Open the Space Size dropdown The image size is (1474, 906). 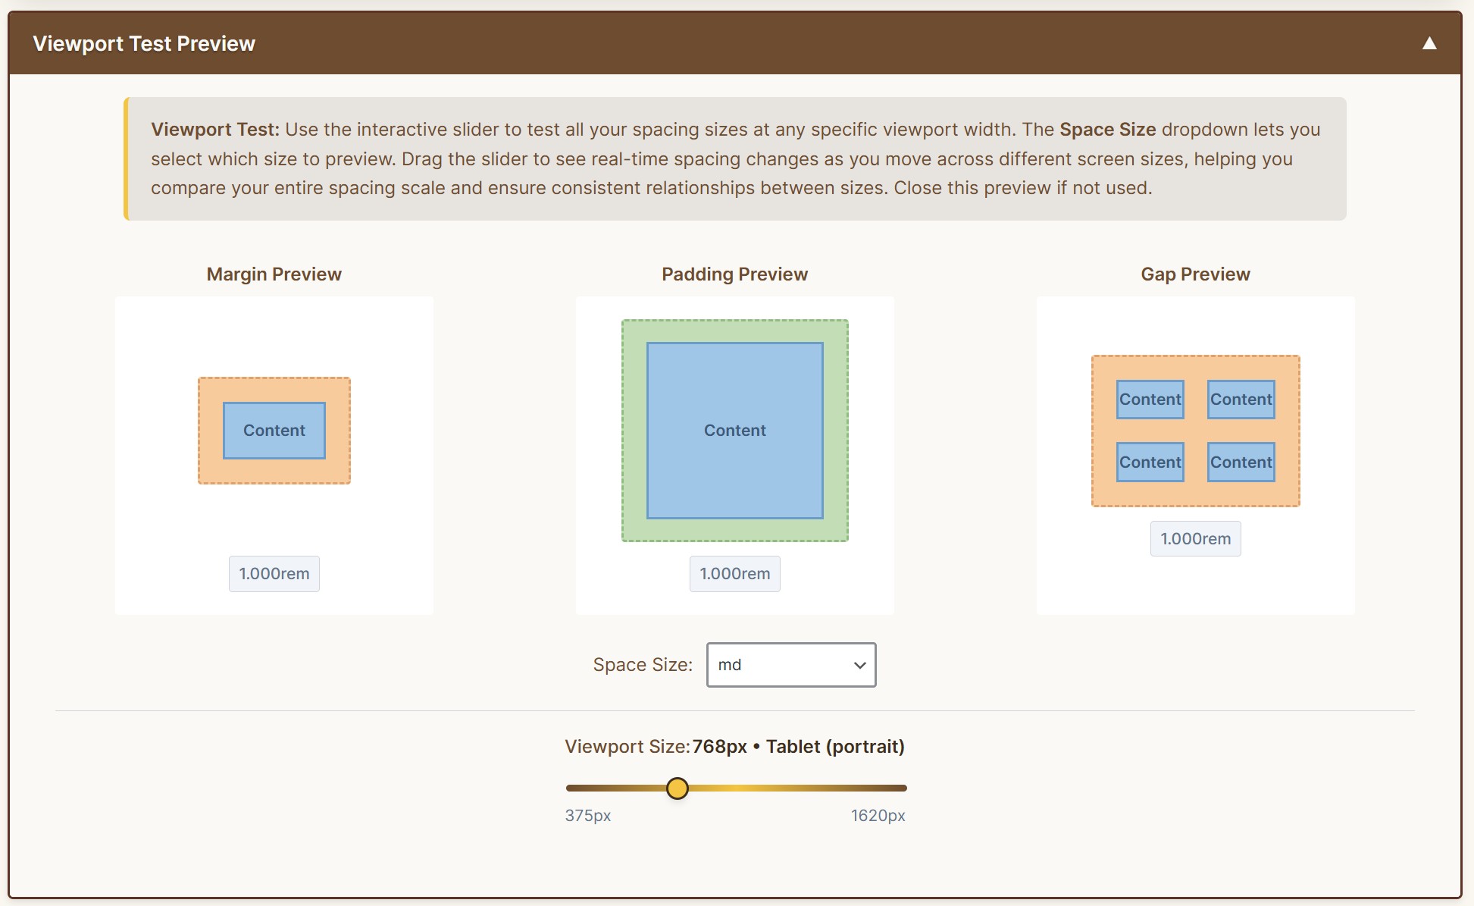click(790, 665)
